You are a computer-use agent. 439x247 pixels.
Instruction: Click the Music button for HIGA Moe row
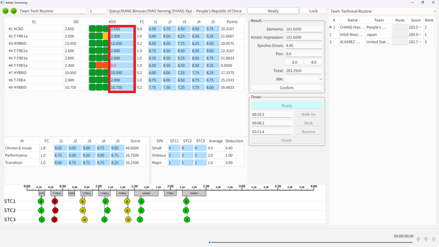tap(400, 34)
